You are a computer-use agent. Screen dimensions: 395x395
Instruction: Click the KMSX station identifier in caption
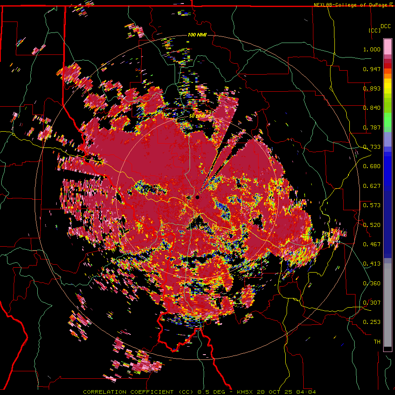pyautogui.click(x=246, y=392)
